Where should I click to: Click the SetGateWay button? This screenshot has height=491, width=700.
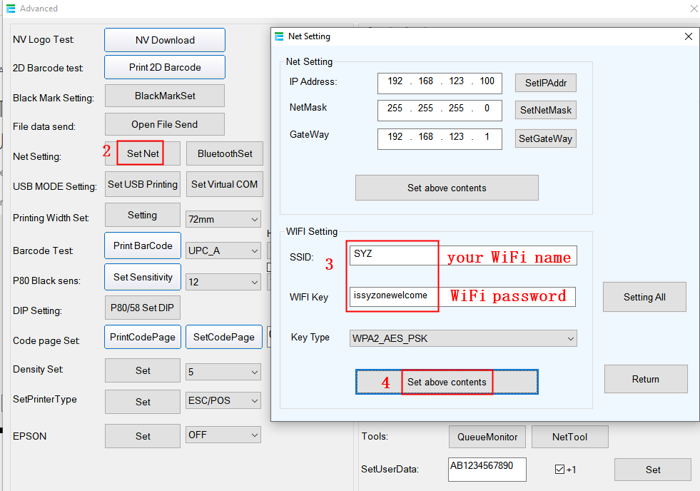click(x=545, y=138)
